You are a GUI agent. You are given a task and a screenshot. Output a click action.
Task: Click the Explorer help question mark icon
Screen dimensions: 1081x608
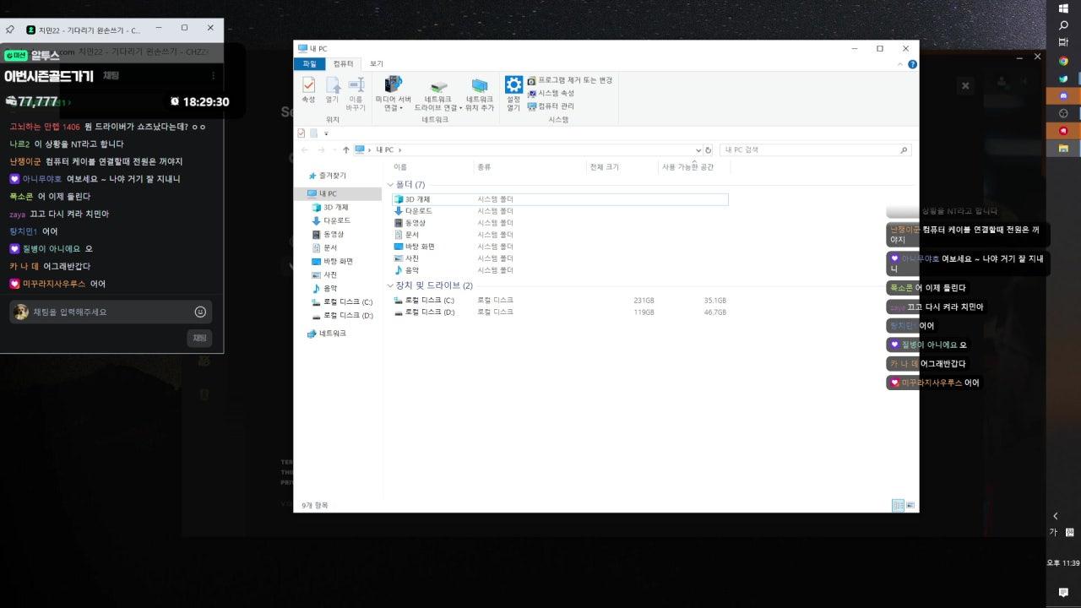click(x=913, y=64)
